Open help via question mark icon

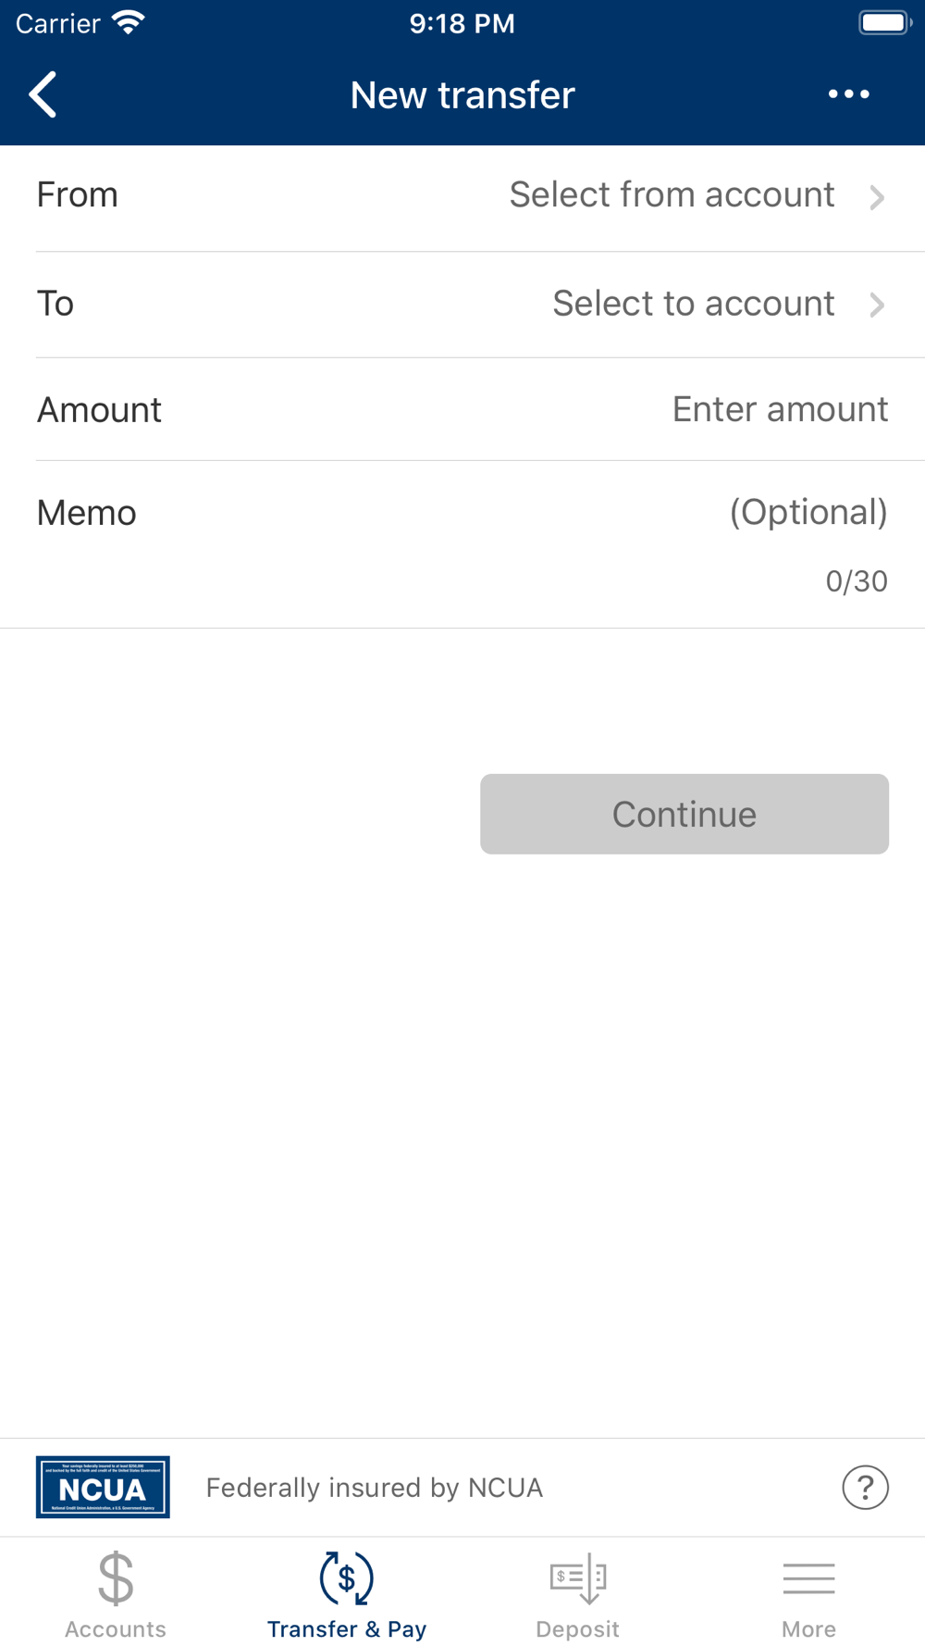[865, 1488]
